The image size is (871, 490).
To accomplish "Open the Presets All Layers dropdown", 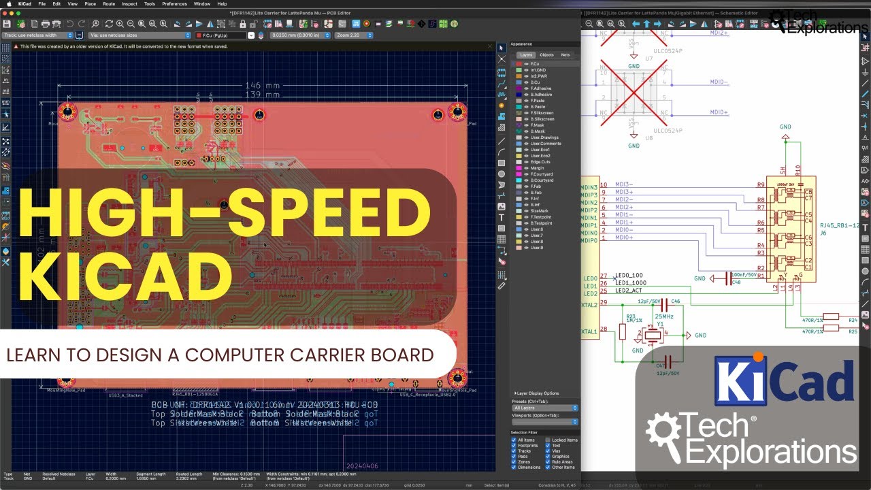I will (x=545, y=408).
